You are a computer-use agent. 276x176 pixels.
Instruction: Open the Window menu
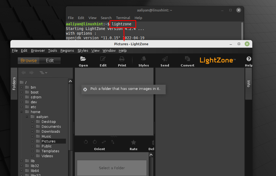pos(109,50)
